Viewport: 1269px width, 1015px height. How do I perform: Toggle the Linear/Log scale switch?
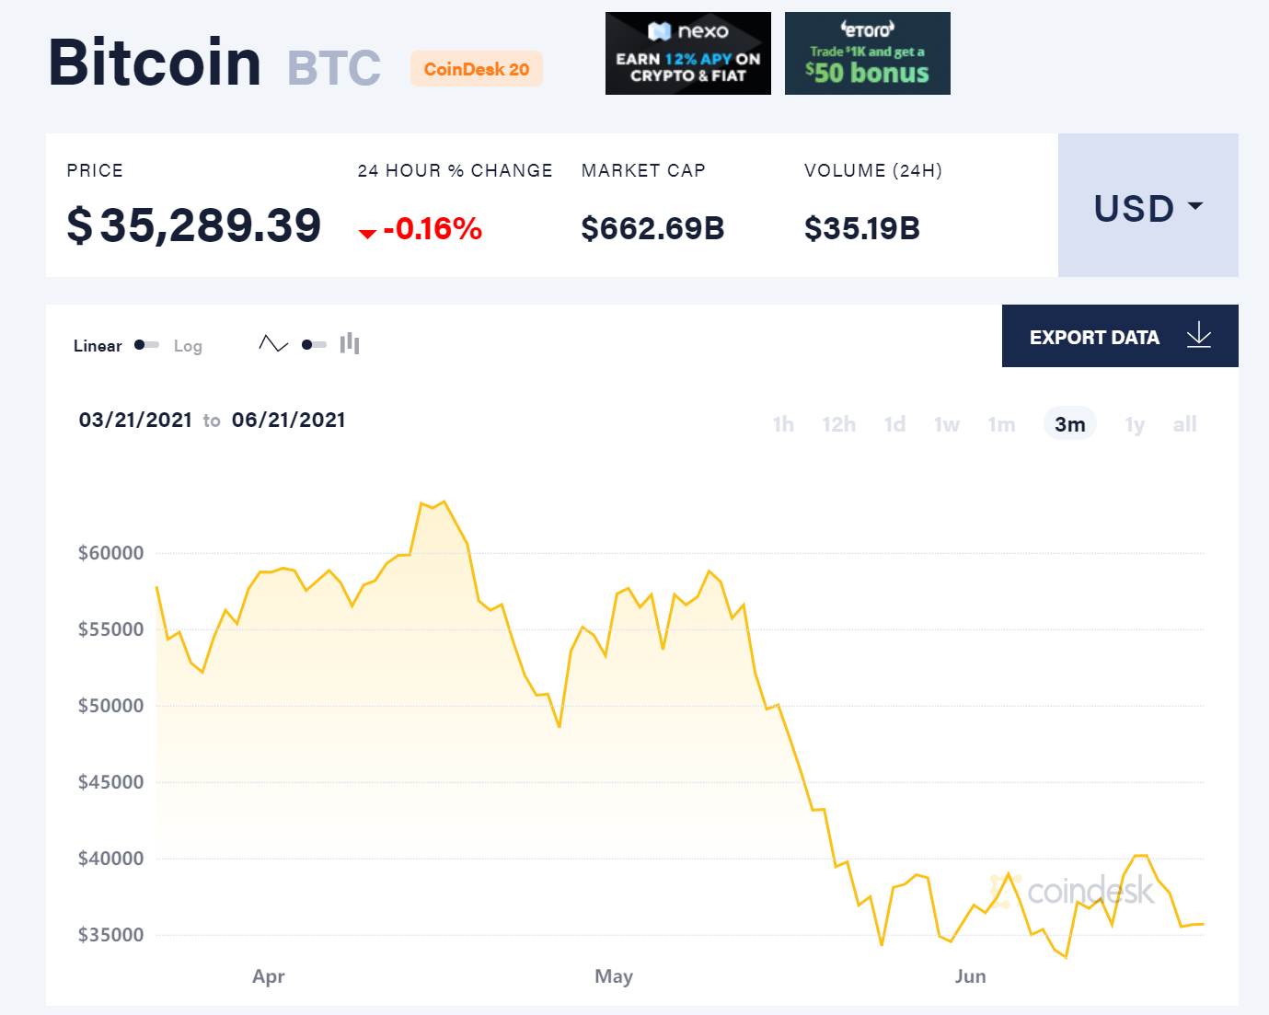click(146, 345)
